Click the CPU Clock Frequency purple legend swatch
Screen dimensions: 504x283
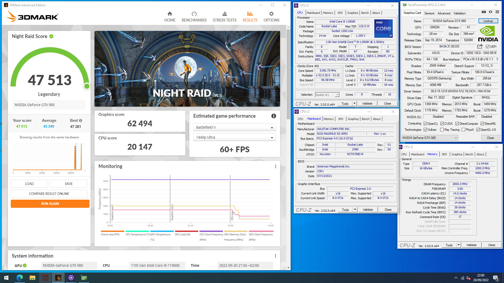(x=211, y=231)
